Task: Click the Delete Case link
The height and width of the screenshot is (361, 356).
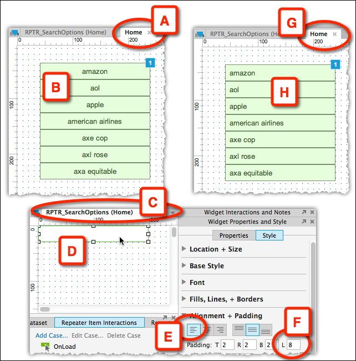Action: click(x=124, y=335)
